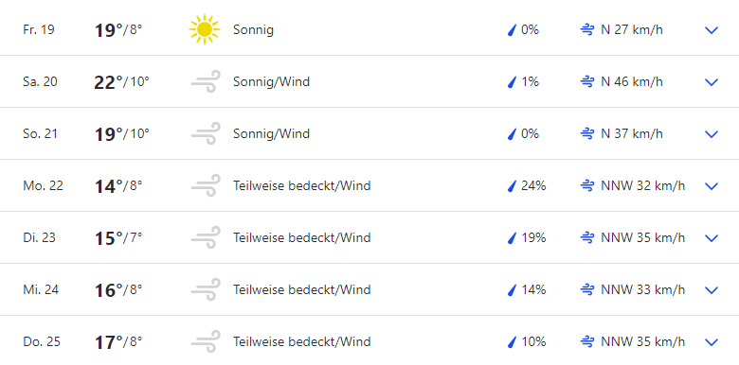Click the 22°/10° temperature for Saturday

(121, 82)
